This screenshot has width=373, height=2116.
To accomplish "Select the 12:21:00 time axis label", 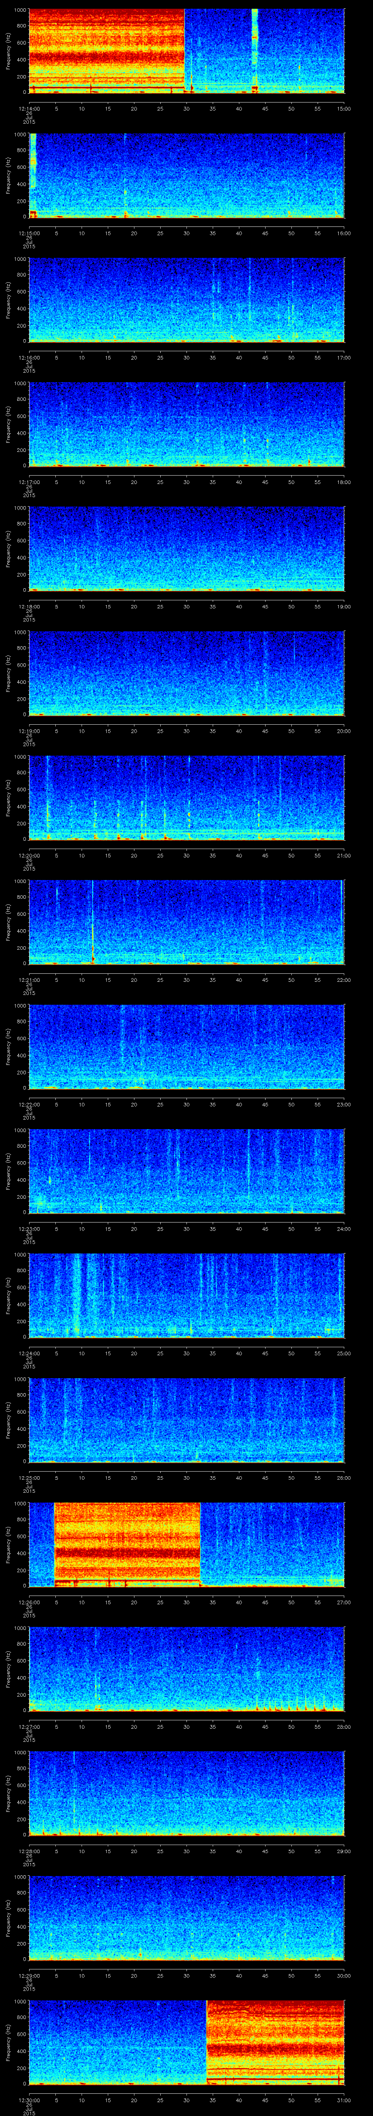I will pyautogui.click(x=29, y=980).
